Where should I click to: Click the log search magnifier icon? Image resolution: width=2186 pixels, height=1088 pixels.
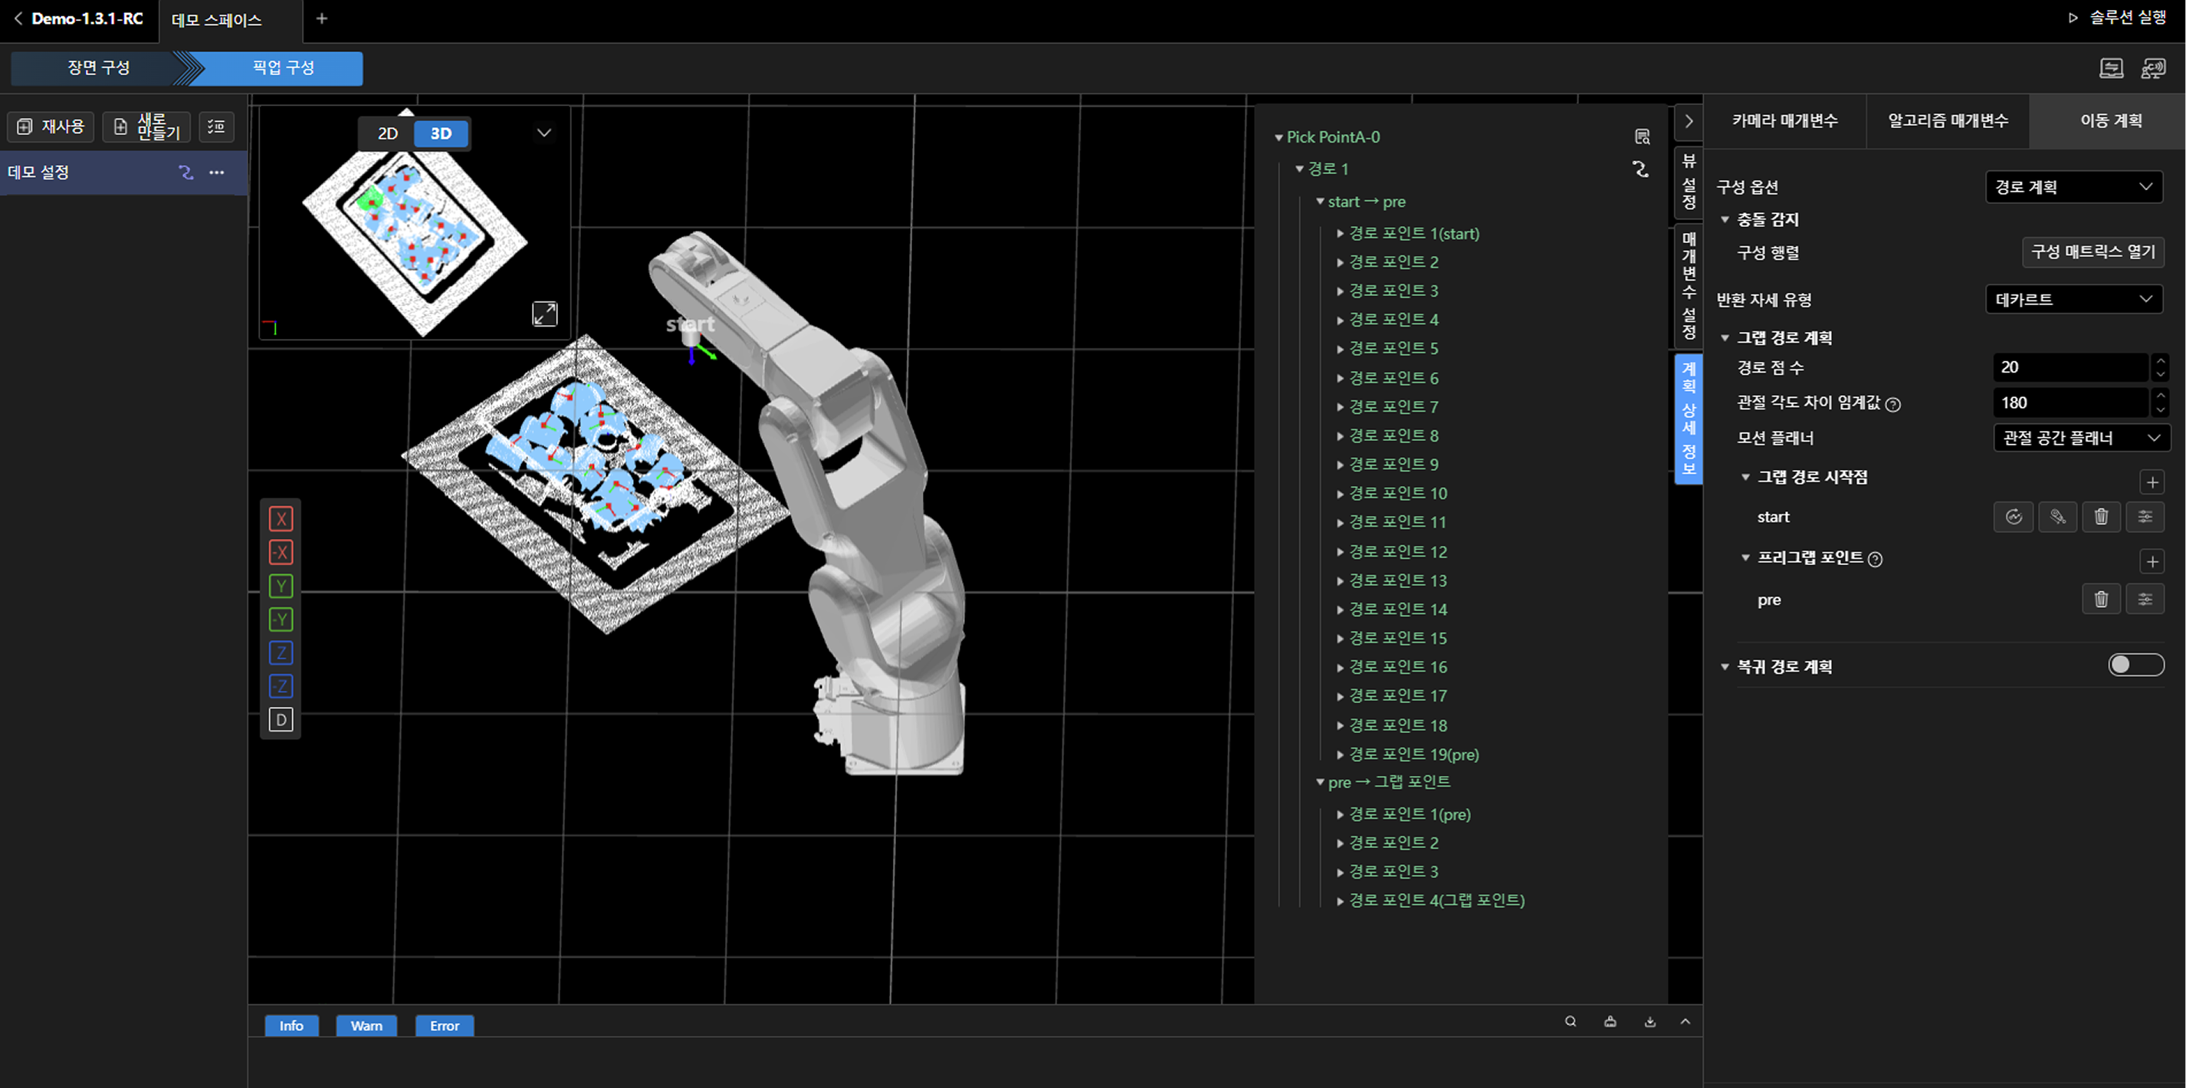(1570, 1021)
